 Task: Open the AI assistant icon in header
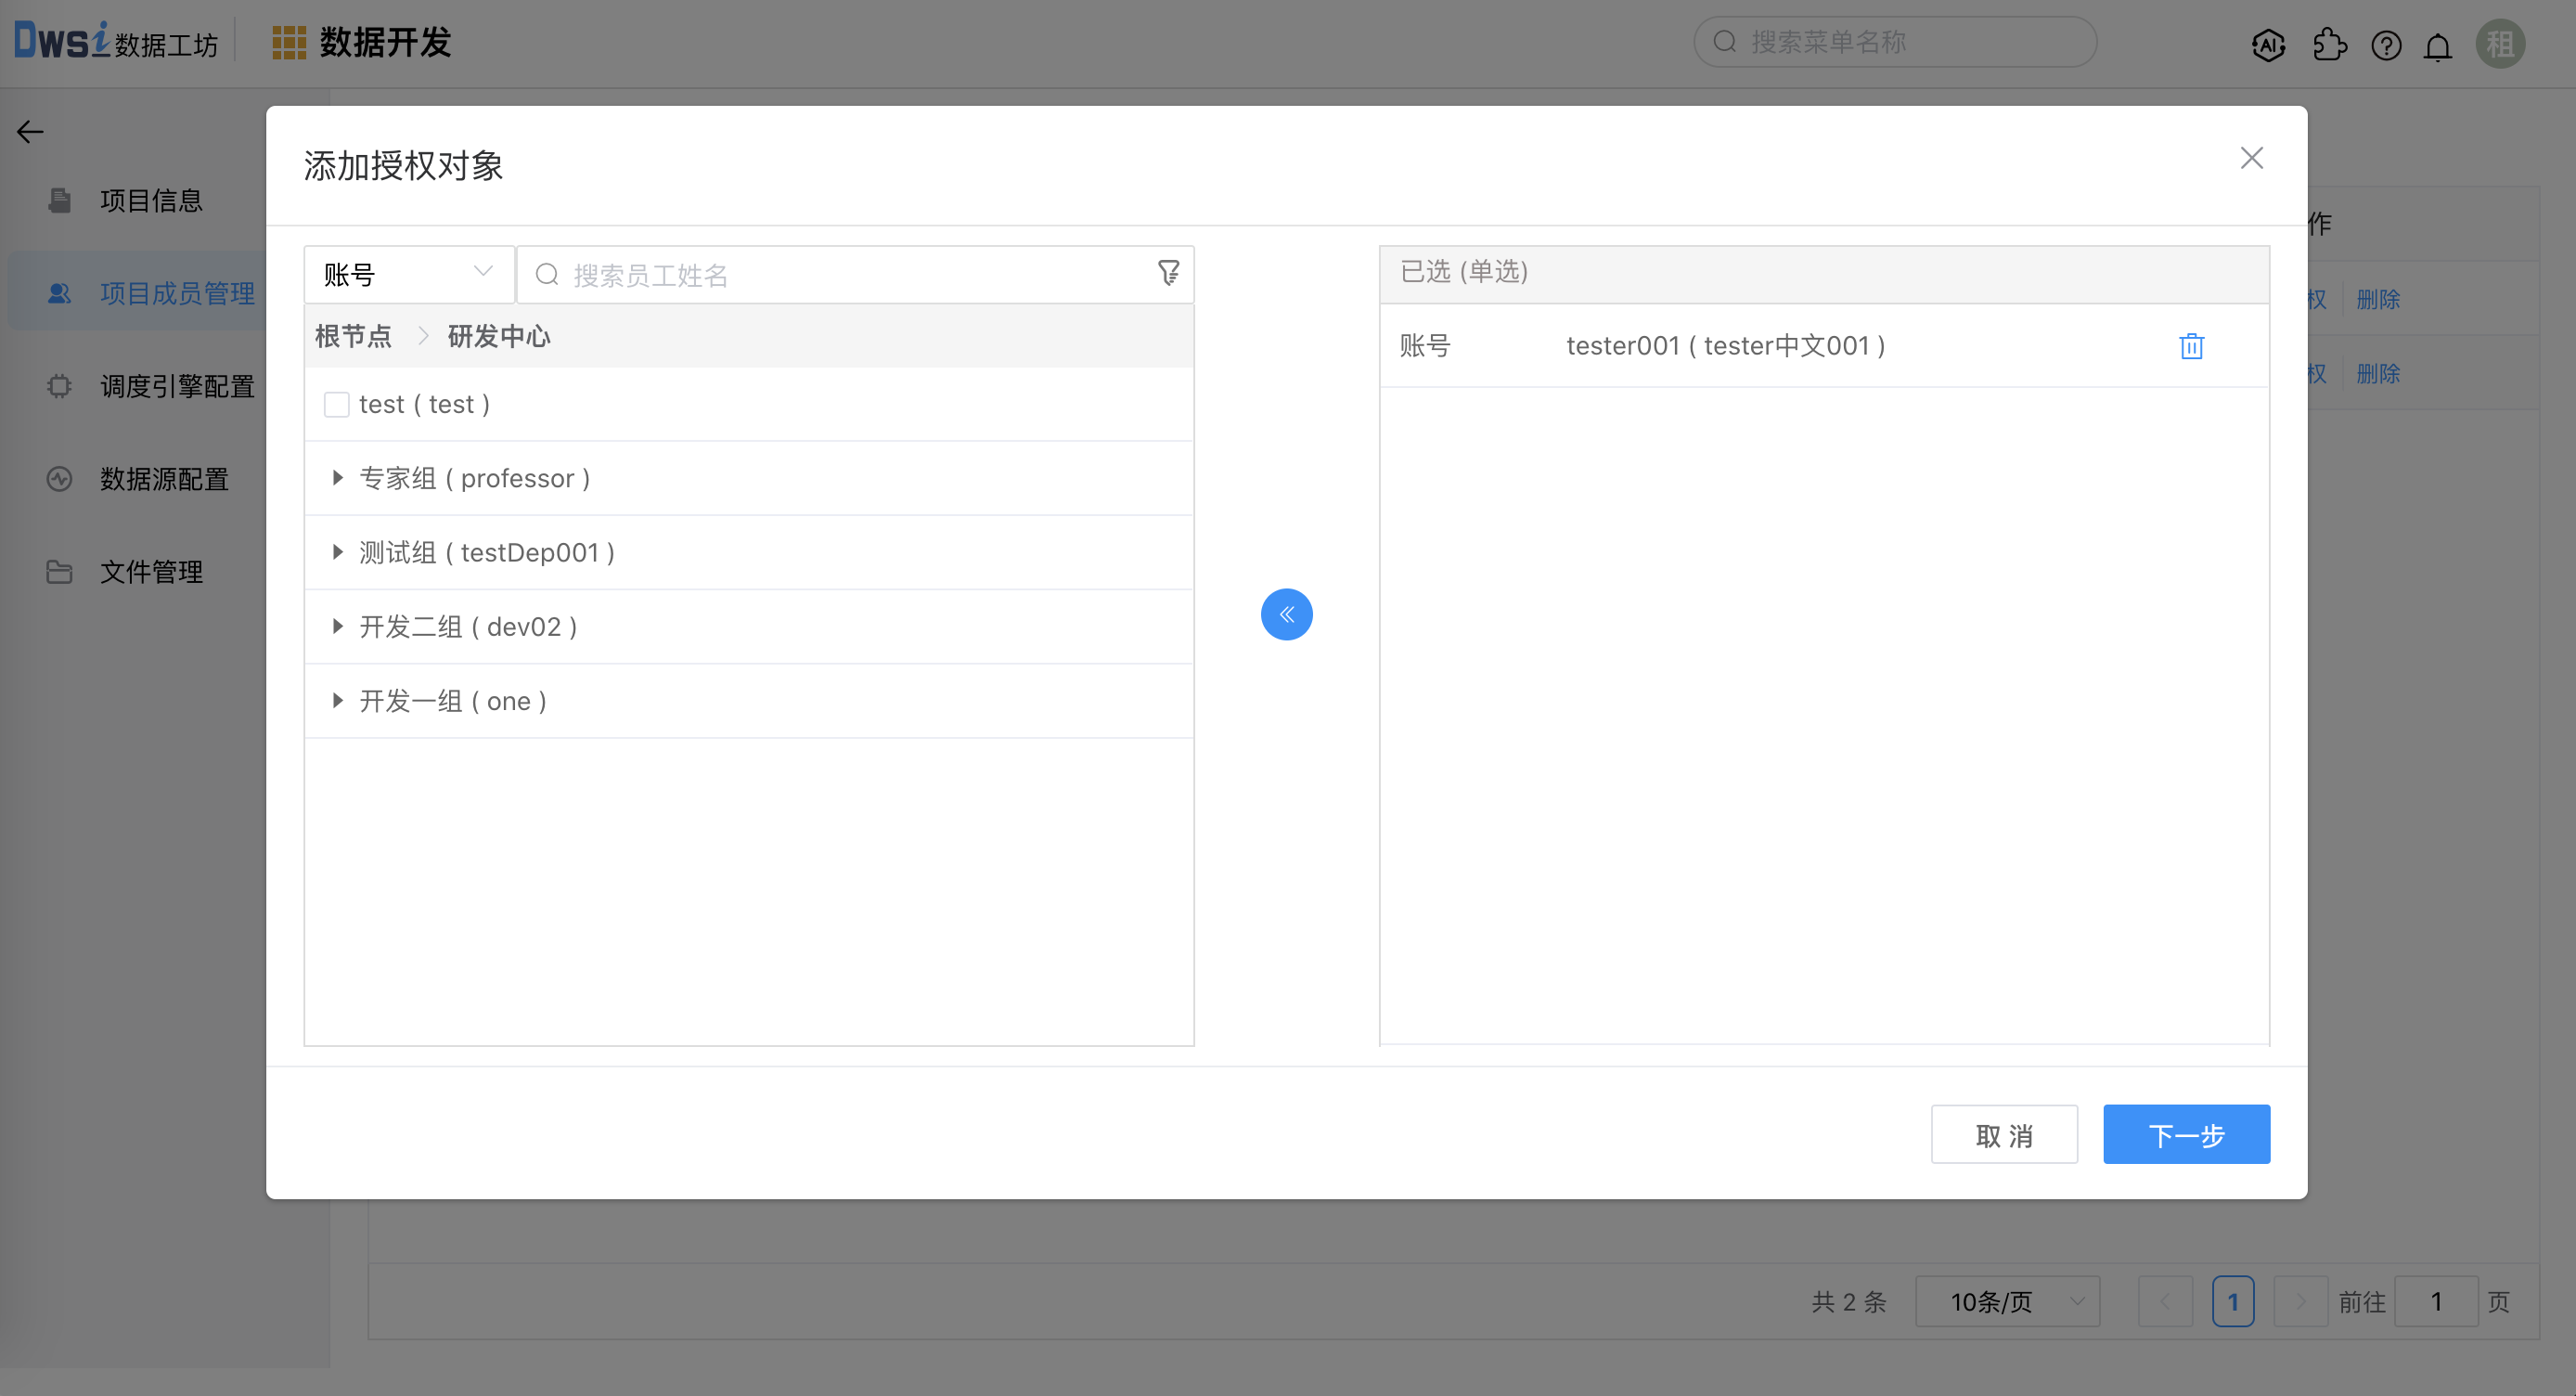[x=2268, y=45]
